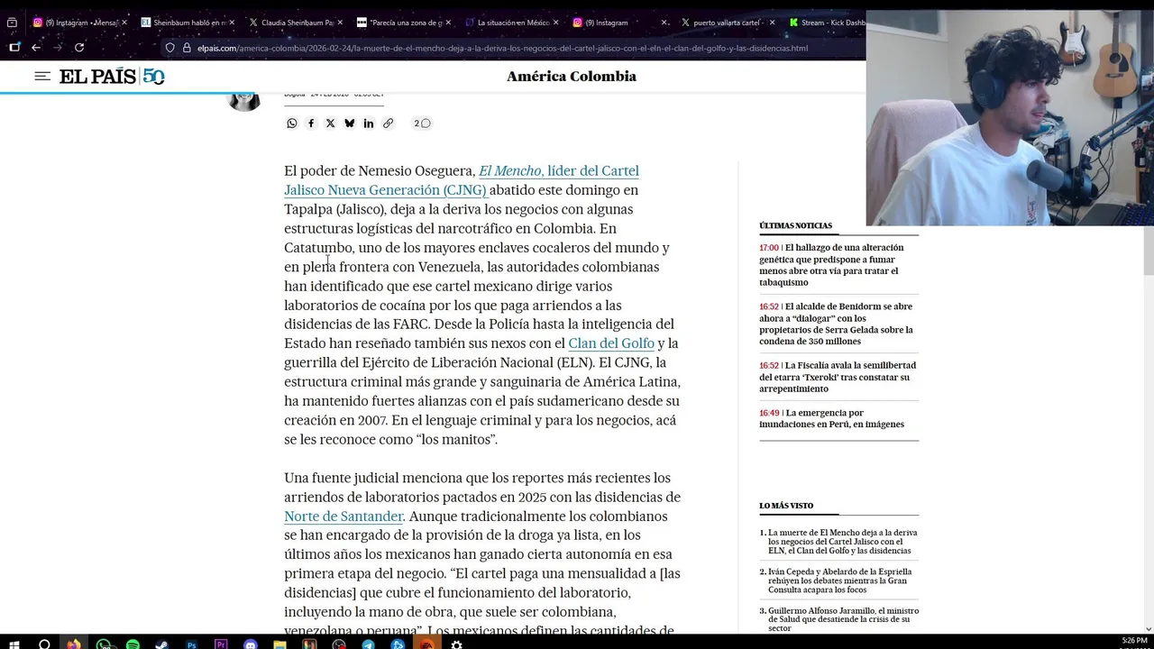Switch to 'Parecía una zona de' tab
This screenshot has height=649, width=1154.
coord(404,23)
